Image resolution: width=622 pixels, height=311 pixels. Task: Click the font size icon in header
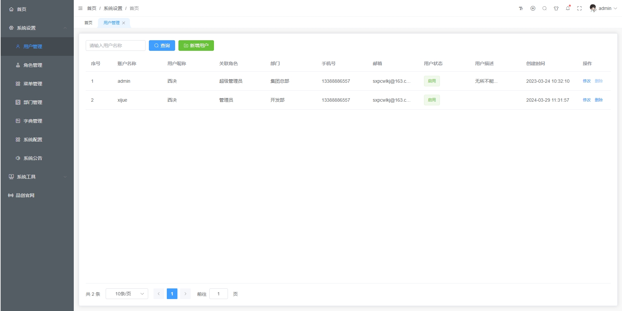521,9
